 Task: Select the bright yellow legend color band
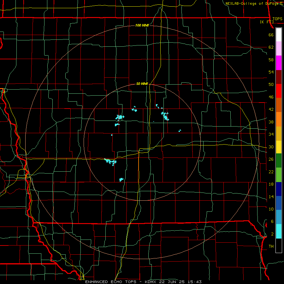[x=279, y=147]
